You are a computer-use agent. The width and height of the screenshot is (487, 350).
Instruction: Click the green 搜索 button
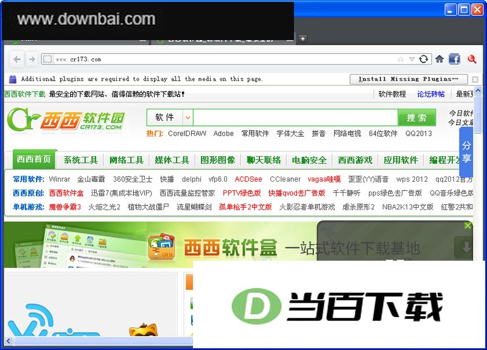(416, 117)
